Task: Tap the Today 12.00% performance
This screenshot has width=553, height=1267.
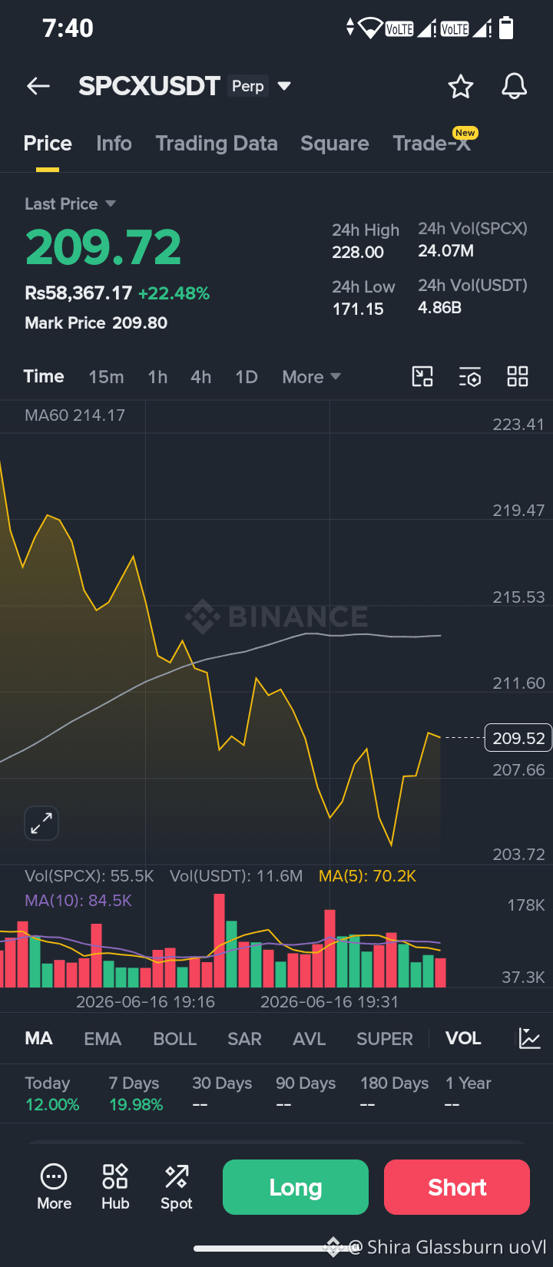Action: tap(52, 1093)
